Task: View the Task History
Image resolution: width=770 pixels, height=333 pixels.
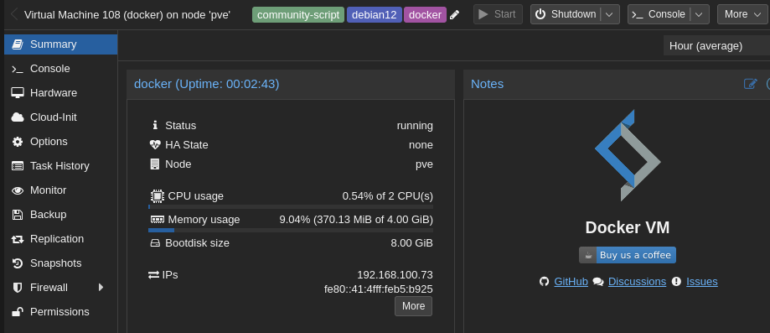Action: pyautogui.click(x=61, y=166)
